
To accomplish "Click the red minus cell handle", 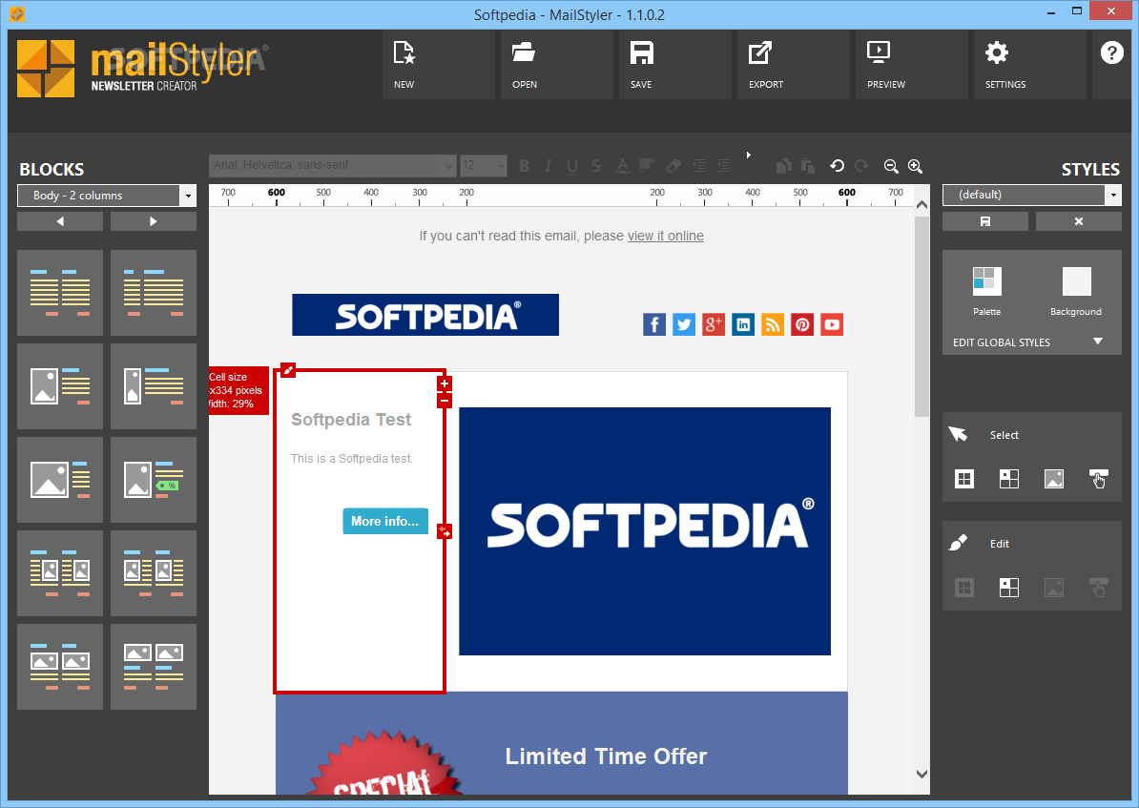I will pyautogui.click(x=445, y=401).
